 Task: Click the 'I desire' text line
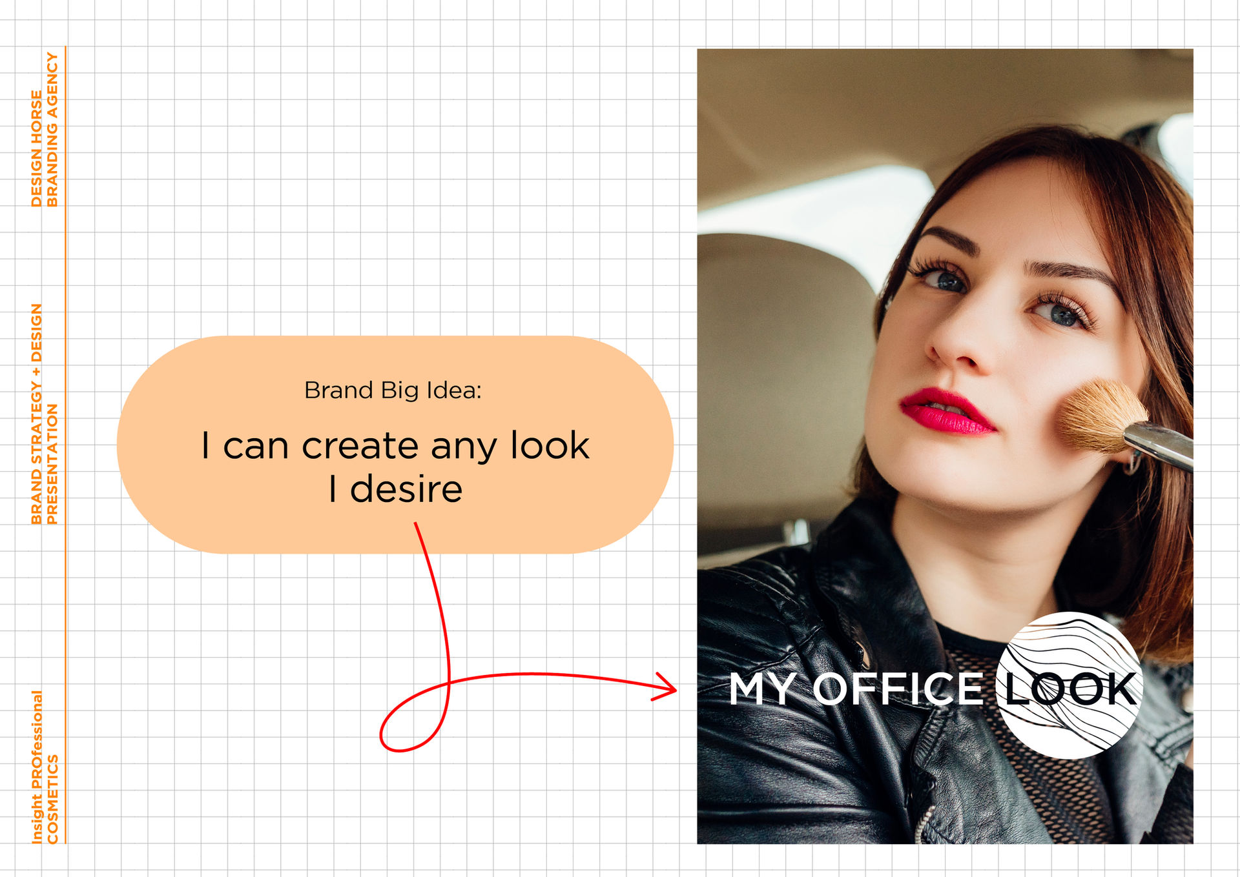pyautogui.click(x=395, y=489)
